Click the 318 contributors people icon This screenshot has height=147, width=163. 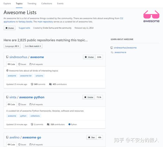(48, 124)
